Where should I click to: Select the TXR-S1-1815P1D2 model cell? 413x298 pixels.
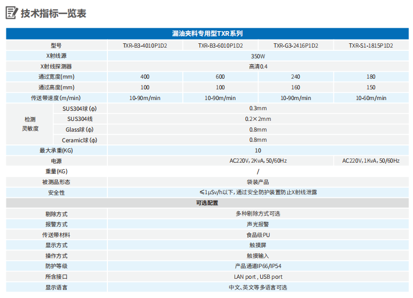pyautogui.click(x=371, y=45)
